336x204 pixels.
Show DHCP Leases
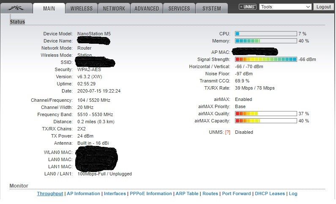pyautogui.click(x=270, y=193)
